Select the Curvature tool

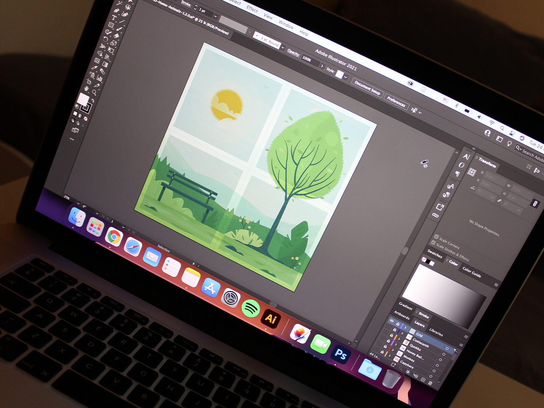125,14
